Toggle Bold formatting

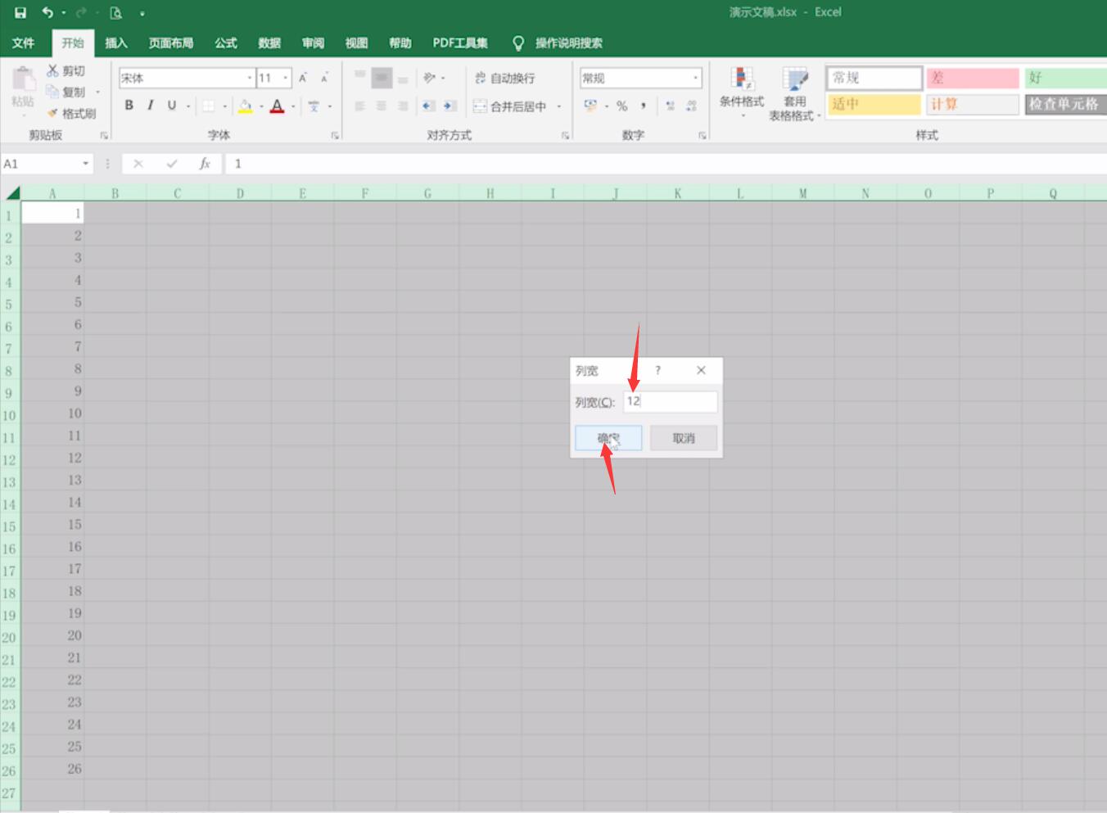pyautogui.click(x=129, y=106)
